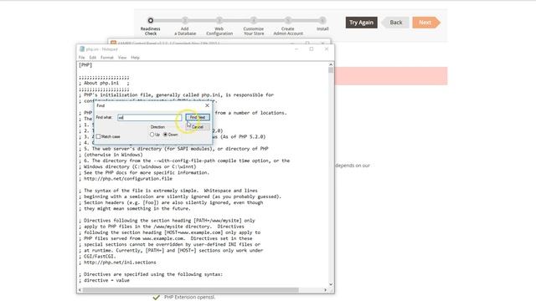Cancel the Find dialog
Screen dimensions: 536x301
(x=198, y=127)
